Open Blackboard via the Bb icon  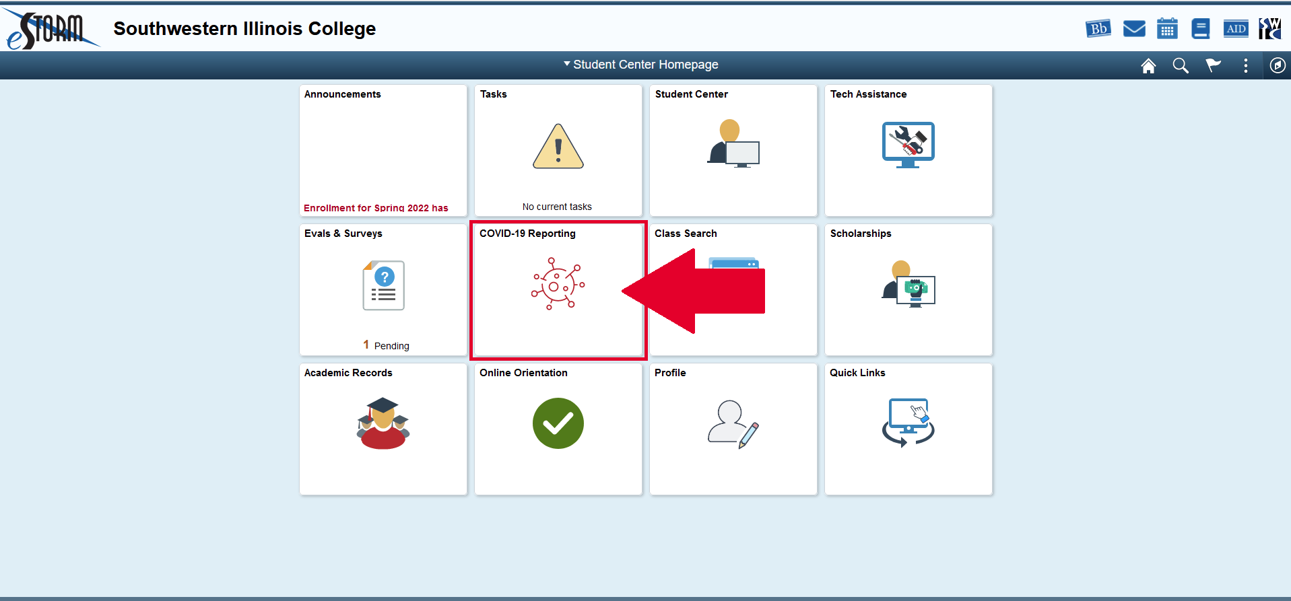[1098, 29]
